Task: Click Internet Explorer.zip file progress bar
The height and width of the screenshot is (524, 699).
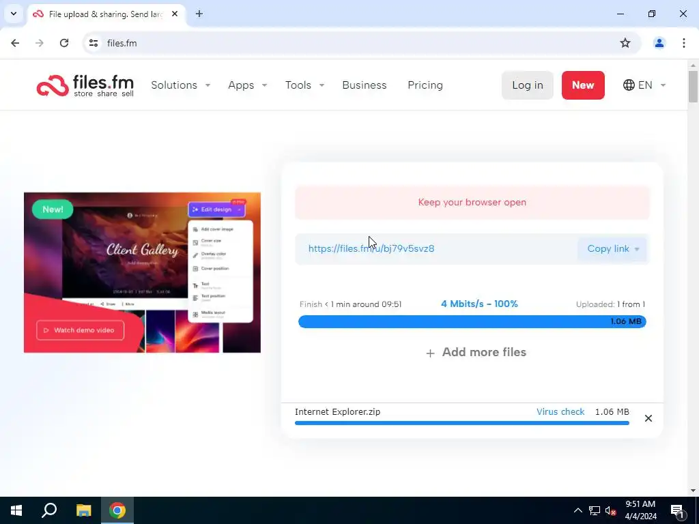Action: (462, 423)
